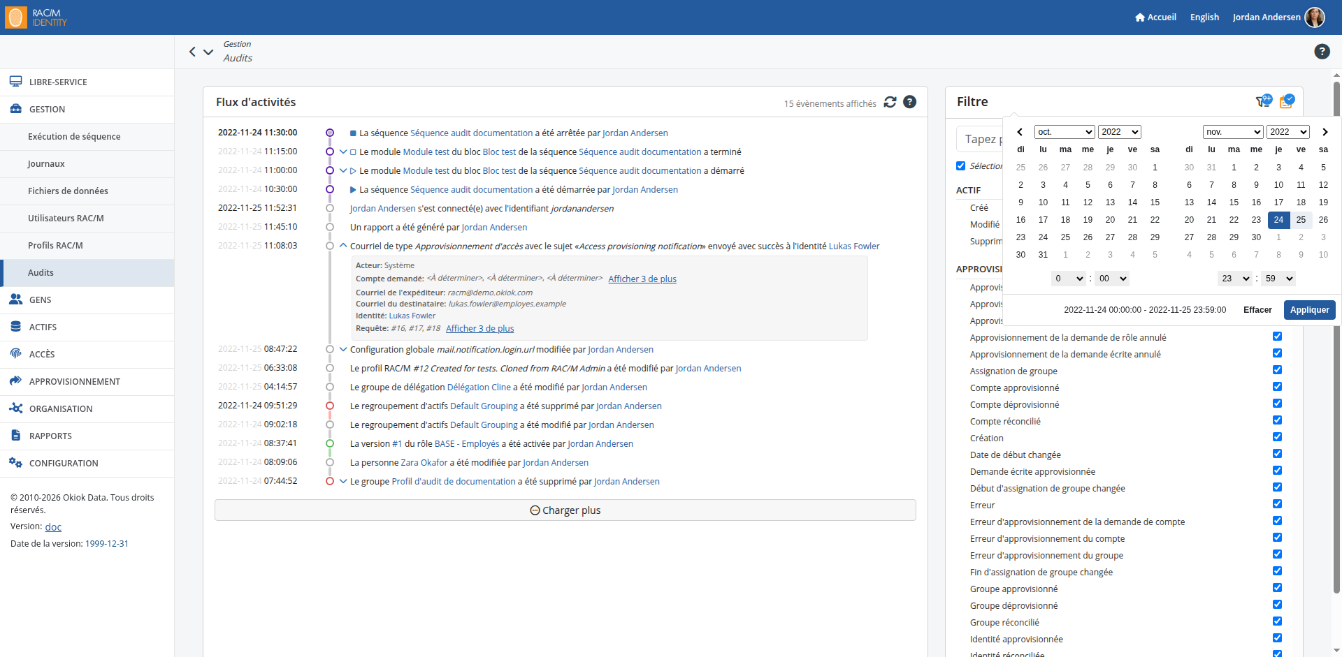Switch language to English
This screenshot has width=1342, height=657.
click(1204, 17)
